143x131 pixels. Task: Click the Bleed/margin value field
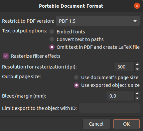pos(120,96)
